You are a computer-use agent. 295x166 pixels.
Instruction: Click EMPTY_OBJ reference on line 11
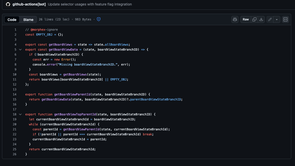click(x=118, y=80)
